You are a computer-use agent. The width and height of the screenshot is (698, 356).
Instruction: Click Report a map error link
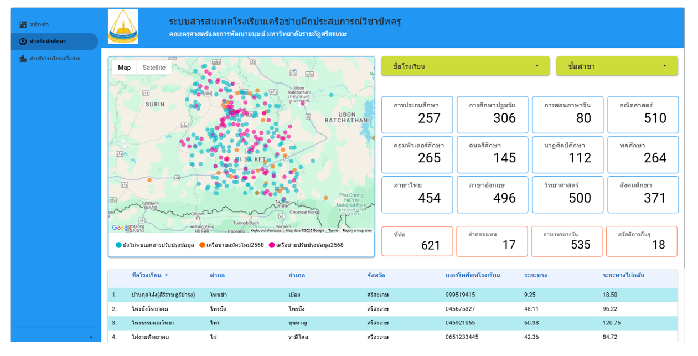click(357, 230)
